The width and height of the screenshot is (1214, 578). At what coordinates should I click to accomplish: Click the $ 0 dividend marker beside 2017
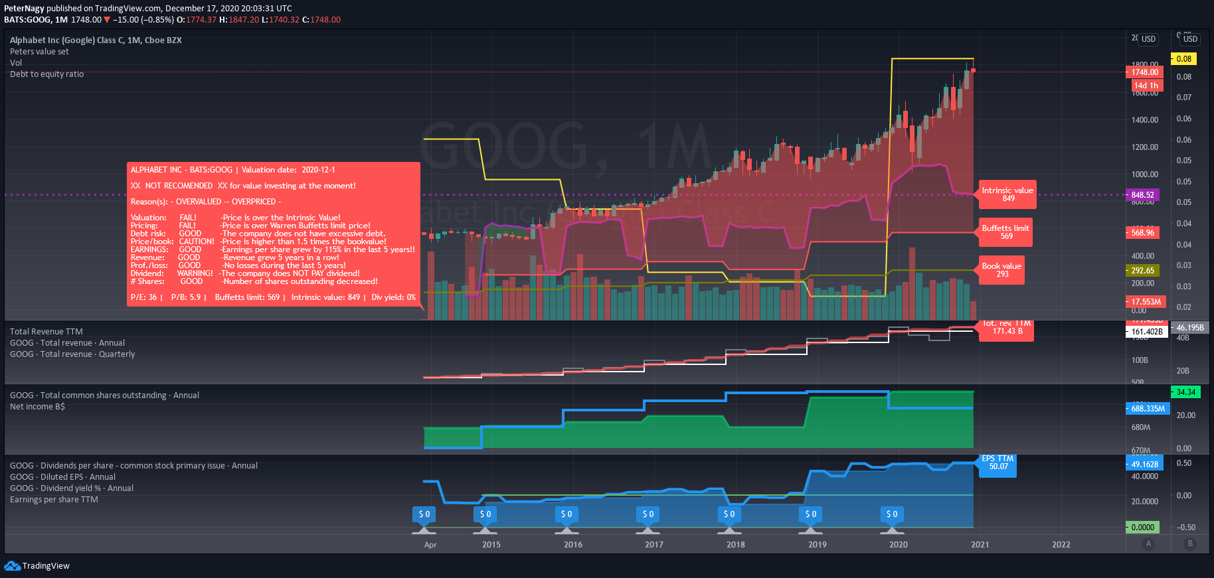coord(648,514)
